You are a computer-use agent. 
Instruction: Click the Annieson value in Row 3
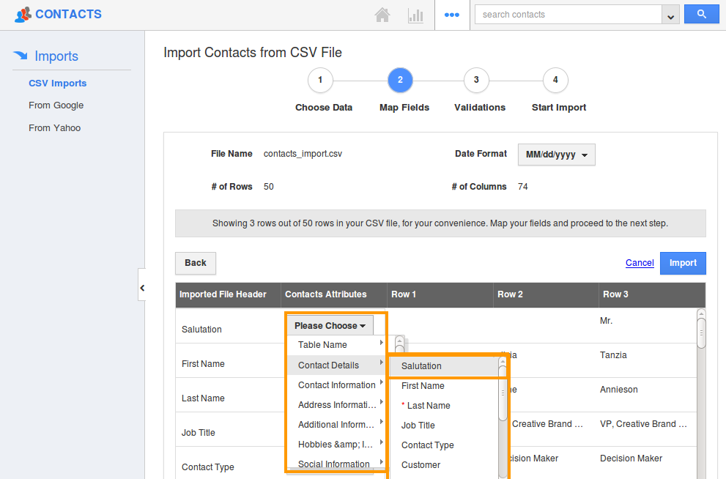[618, 390]
